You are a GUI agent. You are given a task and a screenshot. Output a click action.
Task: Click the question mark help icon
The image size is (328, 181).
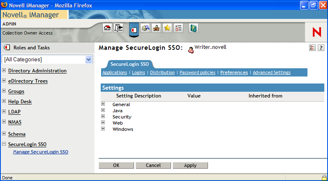pyautogui.click(x=321, y=48)
